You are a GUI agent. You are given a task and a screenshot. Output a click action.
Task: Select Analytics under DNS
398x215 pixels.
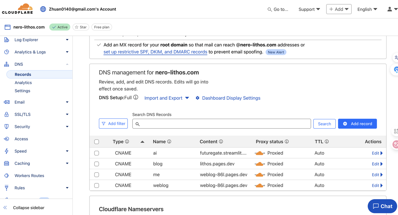coord(23,83)
